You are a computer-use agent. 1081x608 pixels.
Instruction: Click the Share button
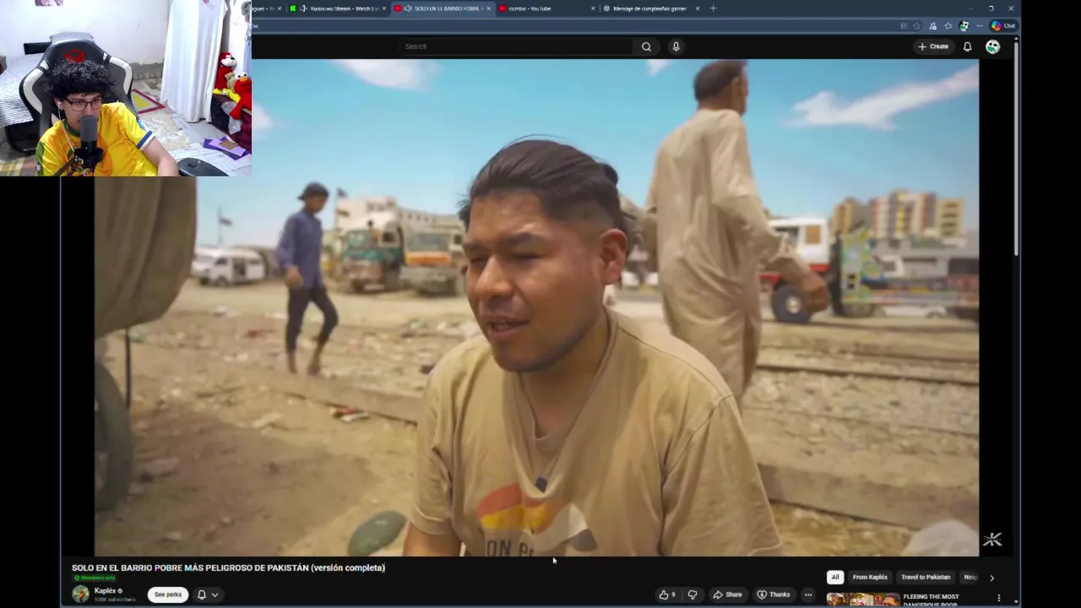coord(727,594)
